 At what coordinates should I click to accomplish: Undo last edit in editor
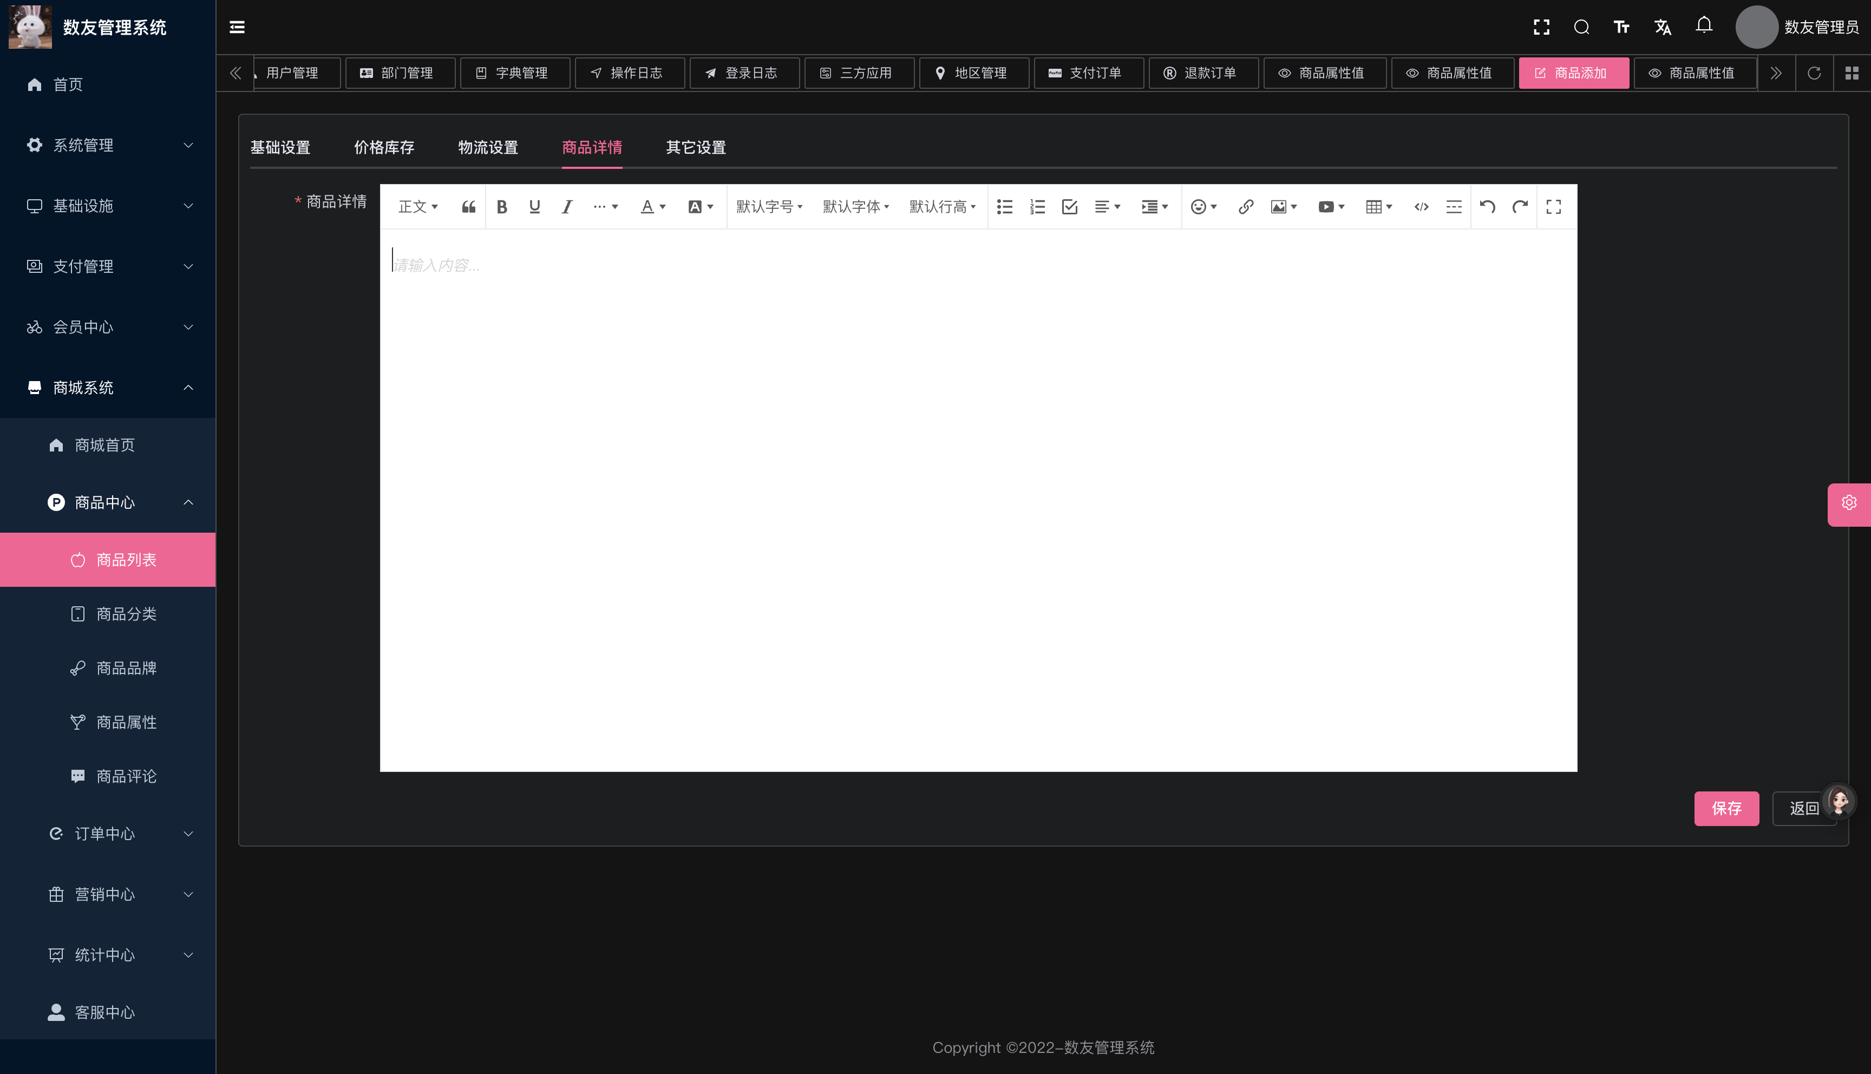[1488, 207]
